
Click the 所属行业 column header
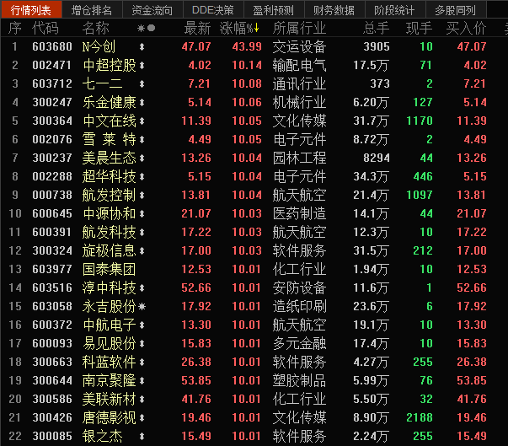(299, 28)
